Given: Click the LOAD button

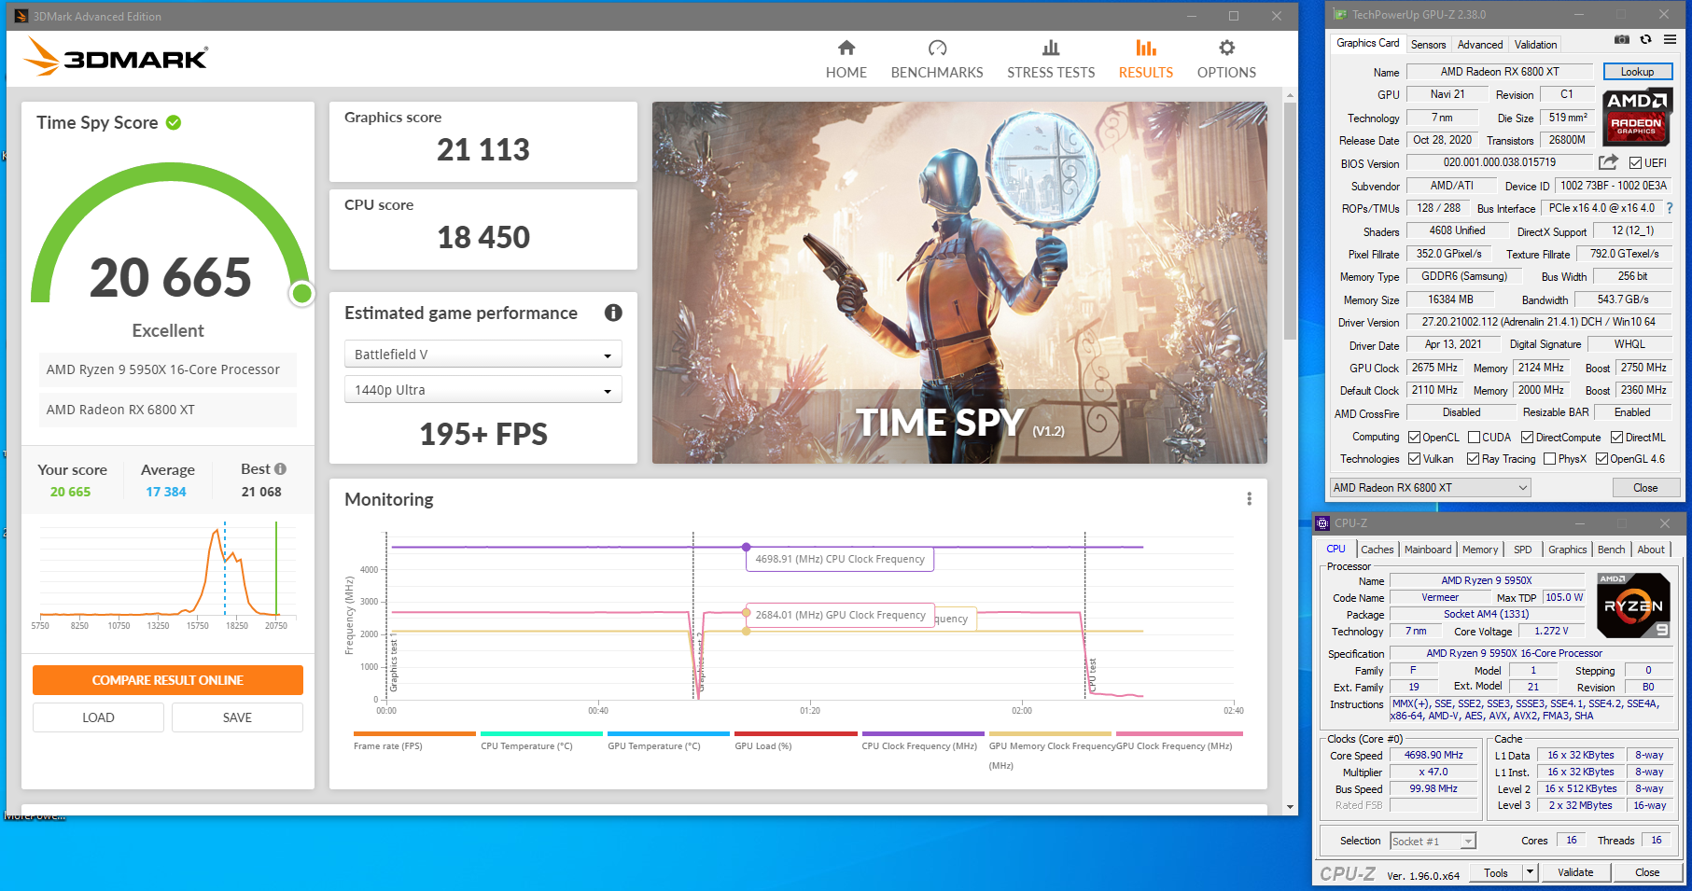Looking at the screenshot, I should tap(98, 717).
